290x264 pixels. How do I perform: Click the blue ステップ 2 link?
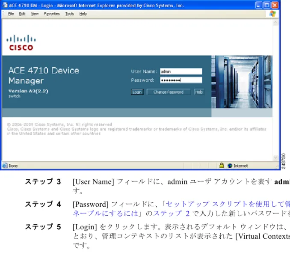coord(171,214)
